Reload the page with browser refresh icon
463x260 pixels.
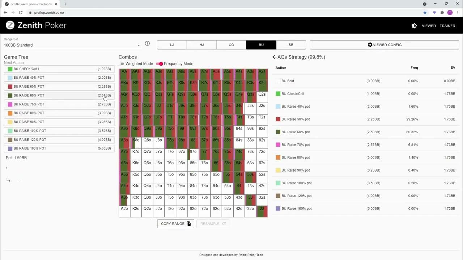coord(21,12)
